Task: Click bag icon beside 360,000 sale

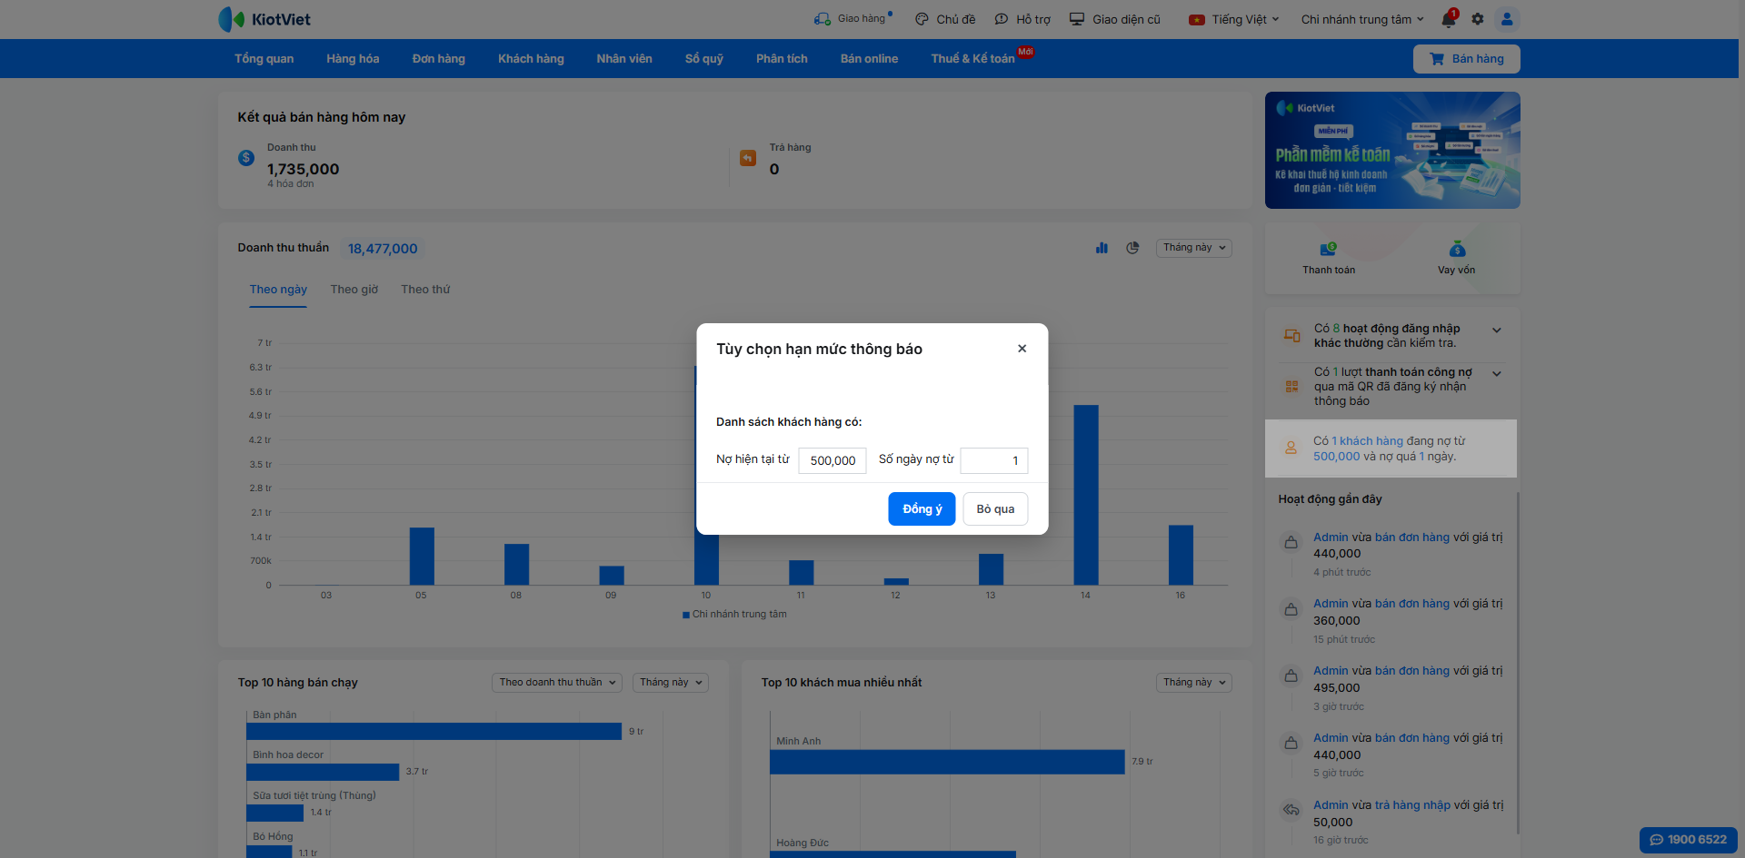Action: [1291, 610]
